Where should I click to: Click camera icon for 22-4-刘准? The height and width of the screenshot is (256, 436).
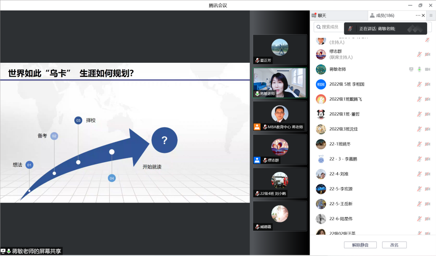[428, 174]
